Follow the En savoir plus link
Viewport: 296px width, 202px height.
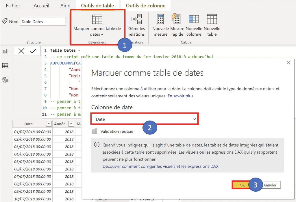[180, 96]
